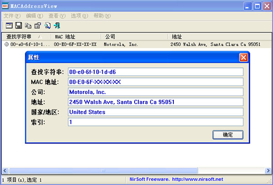Click the 确定 button in the dialog
The width and height of the screenshot is (273, 185).
[x=228, y=135]
